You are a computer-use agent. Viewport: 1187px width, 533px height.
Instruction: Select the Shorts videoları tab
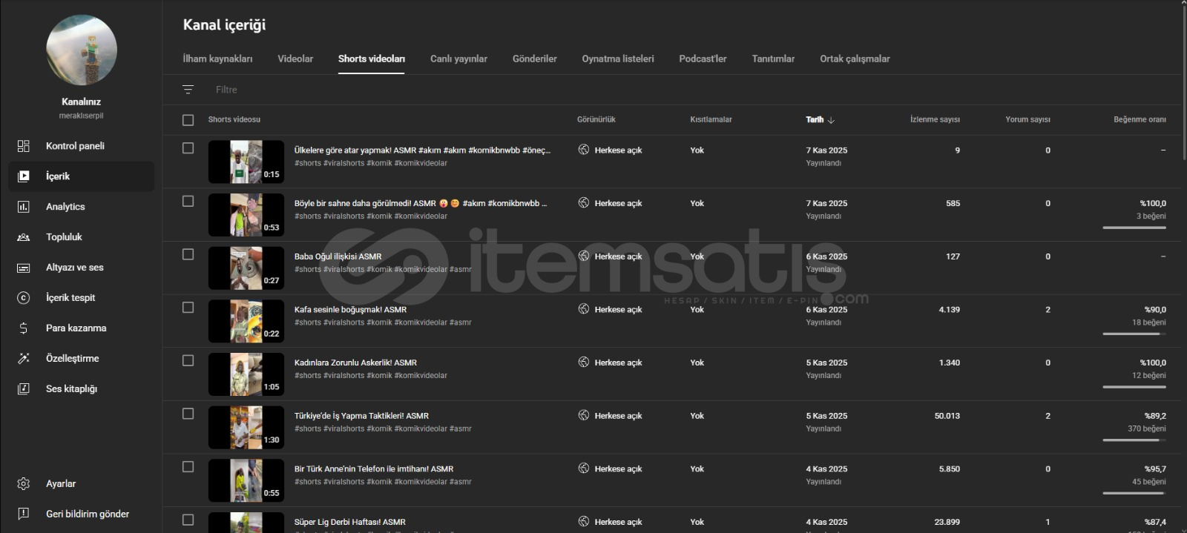click(372, 59)
